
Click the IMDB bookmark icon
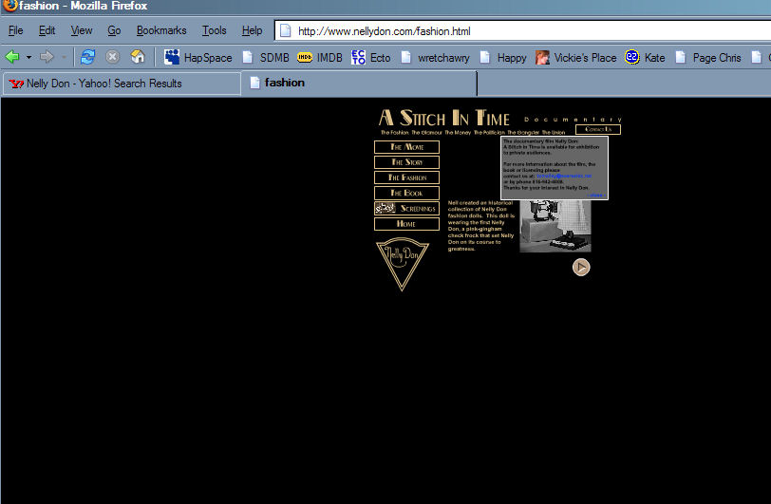tap(305, 58)
